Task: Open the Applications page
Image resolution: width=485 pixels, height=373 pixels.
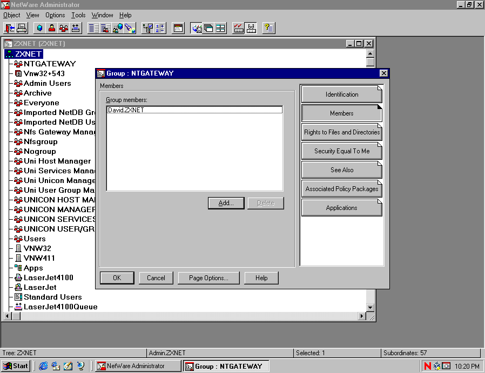Action: pyautogui.click(x=342, y=208)
